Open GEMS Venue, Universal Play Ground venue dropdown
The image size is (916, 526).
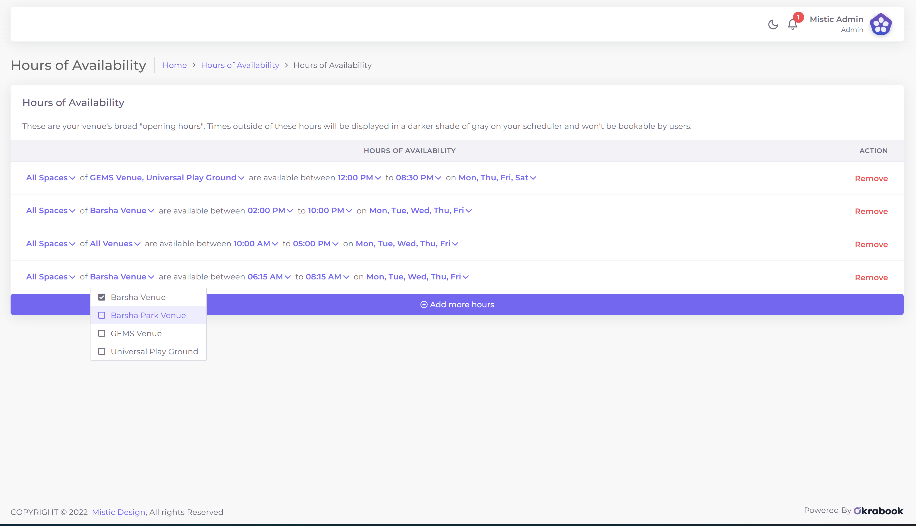pos(167,178)
